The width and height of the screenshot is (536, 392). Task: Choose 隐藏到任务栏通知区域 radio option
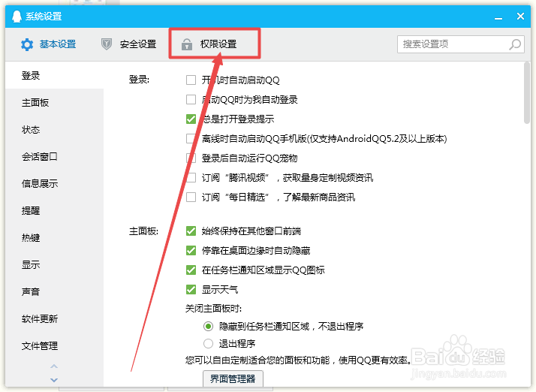pyautogui.click(x=208, y=327)
